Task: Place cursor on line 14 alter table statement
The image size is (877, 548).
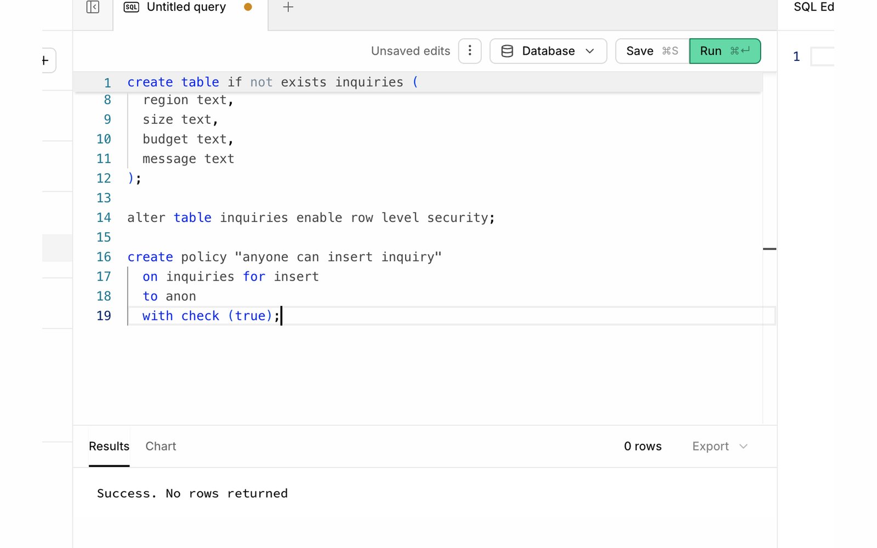Action: pyautogui.click(x=311, y=218)
